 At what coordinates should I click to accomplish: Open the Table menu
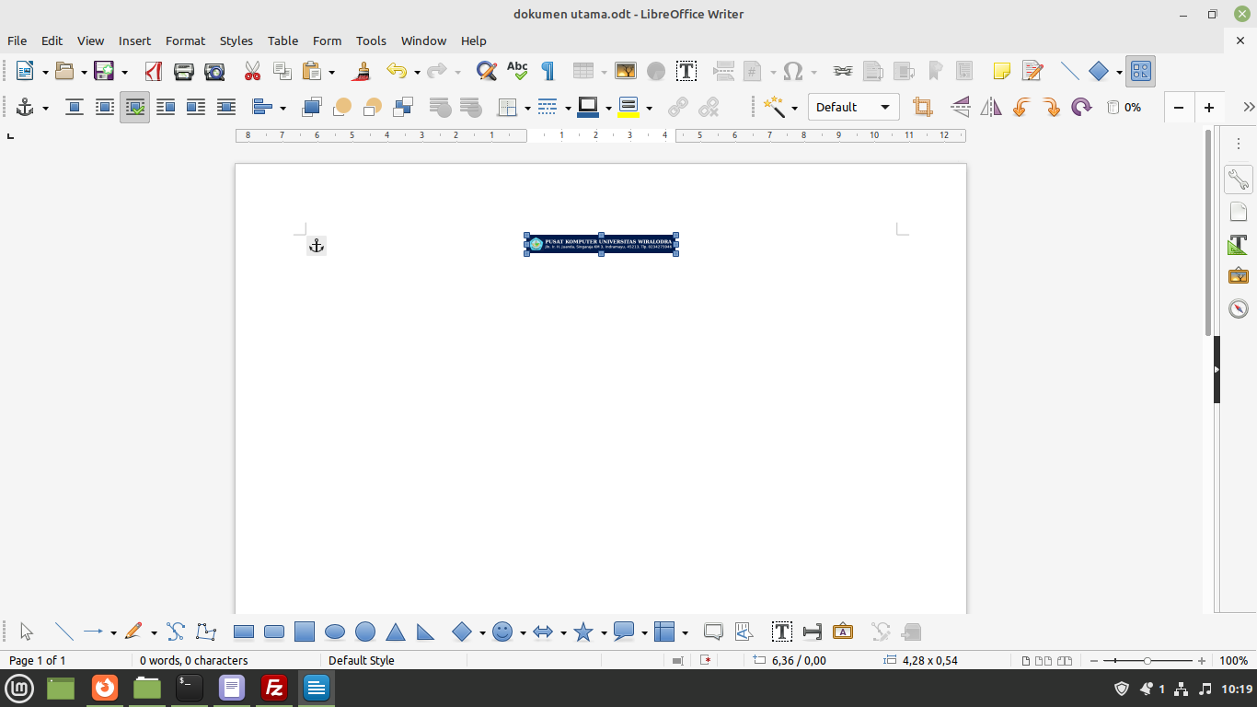pyautogui.click(x=283, y=41)
